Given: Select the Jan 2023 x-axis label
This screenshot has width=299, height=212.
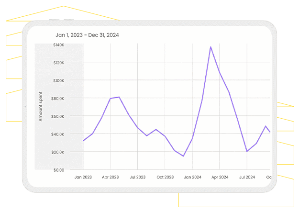Looking at the screenshot, I should 83,177.
